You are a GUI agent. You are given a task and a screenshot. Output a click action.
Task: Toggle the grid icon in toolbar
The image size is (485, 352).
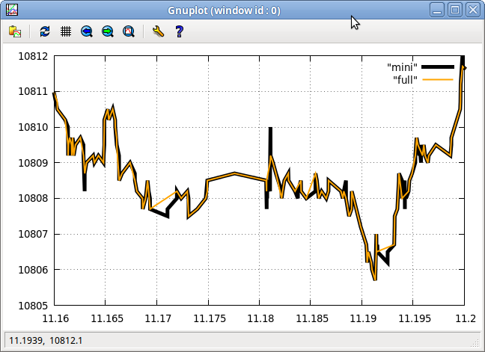66,31
